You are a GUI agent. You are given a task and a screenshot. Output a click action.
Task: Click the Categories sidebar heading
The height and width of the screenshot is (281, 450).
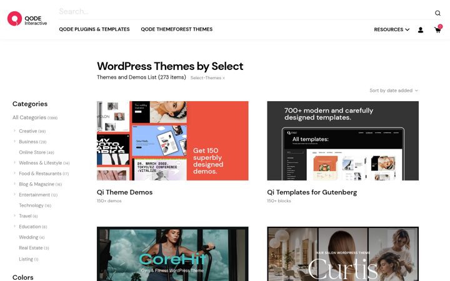(30, 104)
